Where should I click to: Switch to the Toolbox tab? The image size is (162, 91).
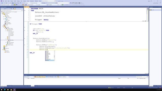click(x=155, y=86)
